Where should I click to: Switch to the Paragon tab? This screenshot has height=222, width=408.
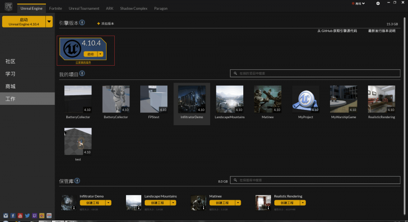[161, 8]
